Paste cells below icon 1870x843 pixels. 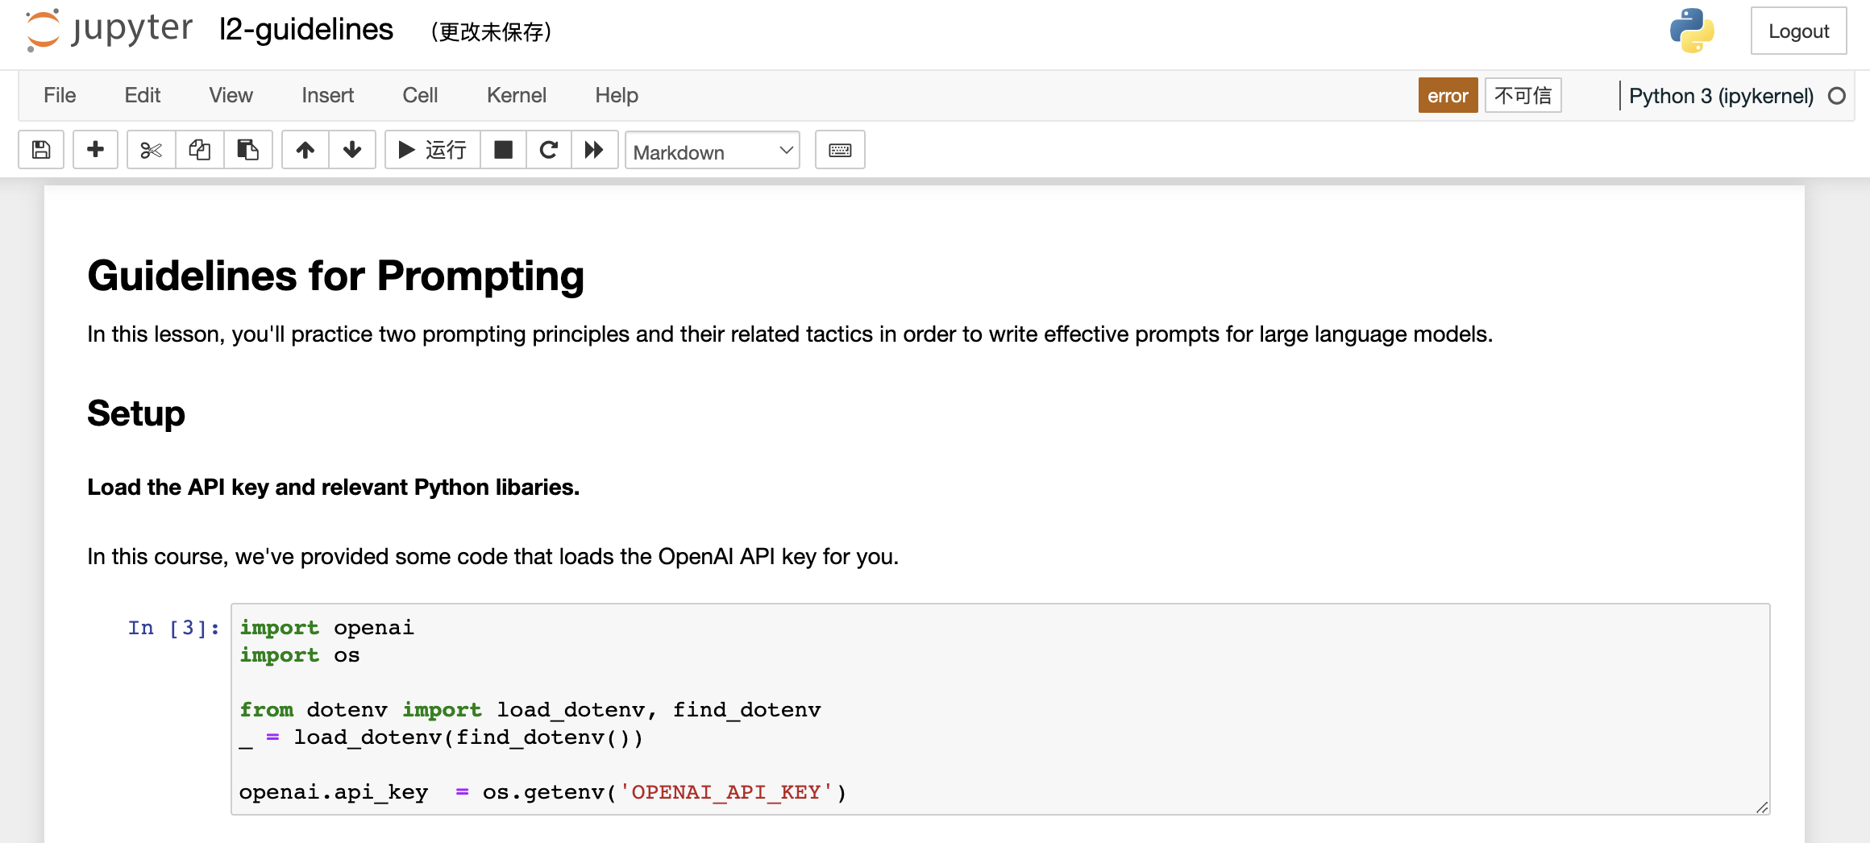247,150
